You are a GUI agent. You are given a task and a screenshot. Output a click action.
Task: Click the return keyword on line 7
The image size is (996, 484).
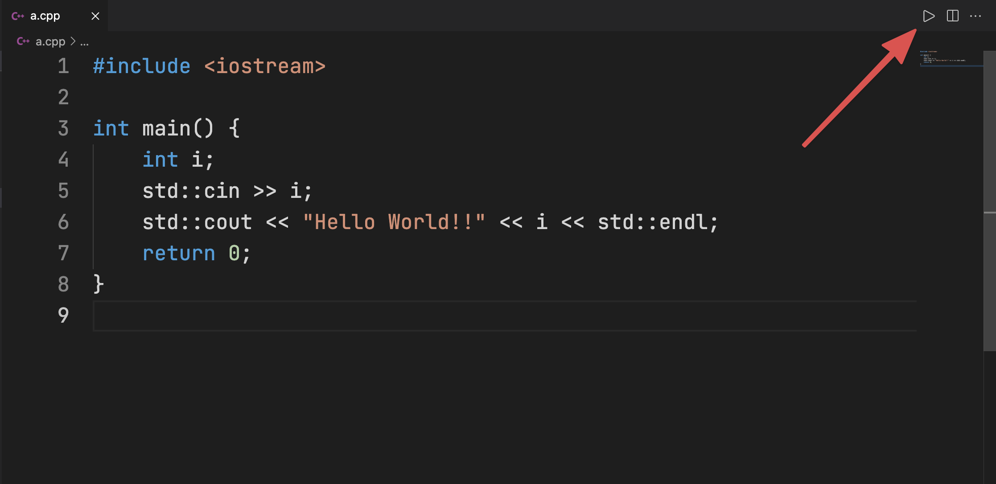coord(179,254)
